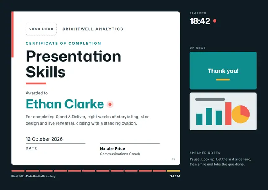Click the DATE caption under the line
Viewport: 268px width, 190px height.
coord(32,148)
